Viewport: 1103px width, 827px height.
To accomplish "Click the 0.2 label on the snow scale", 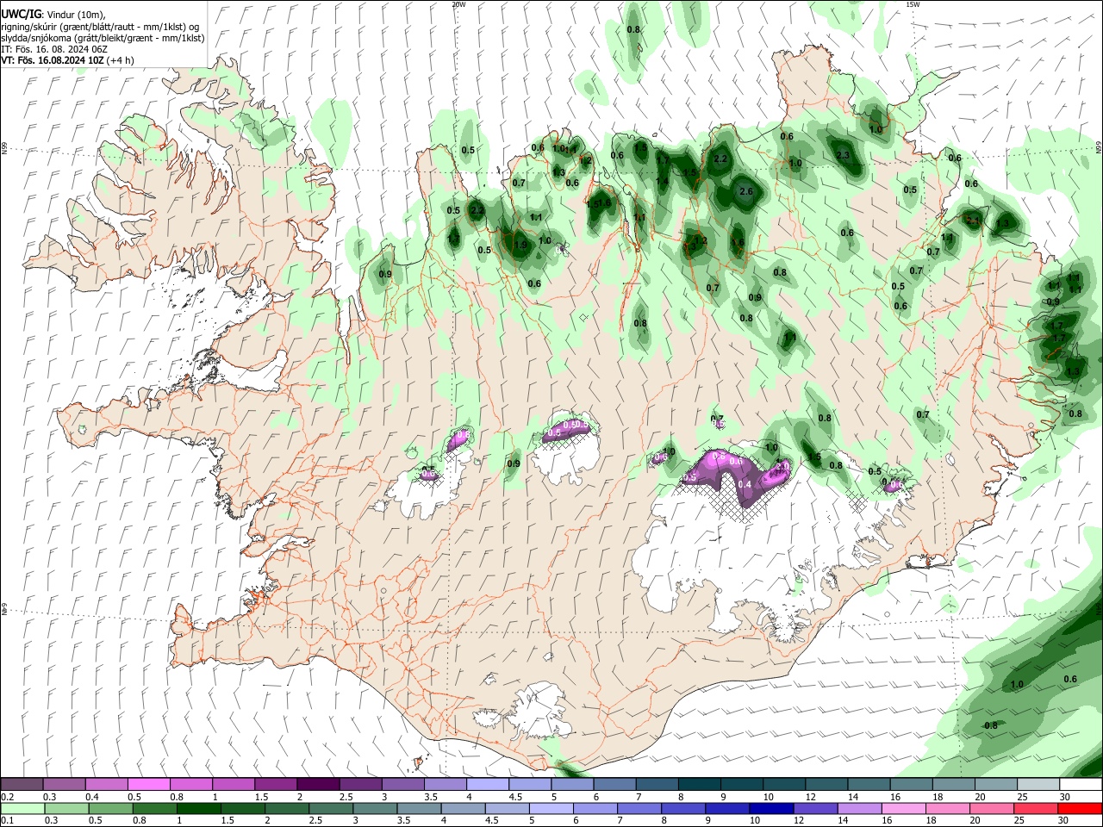I will (8, 797).
